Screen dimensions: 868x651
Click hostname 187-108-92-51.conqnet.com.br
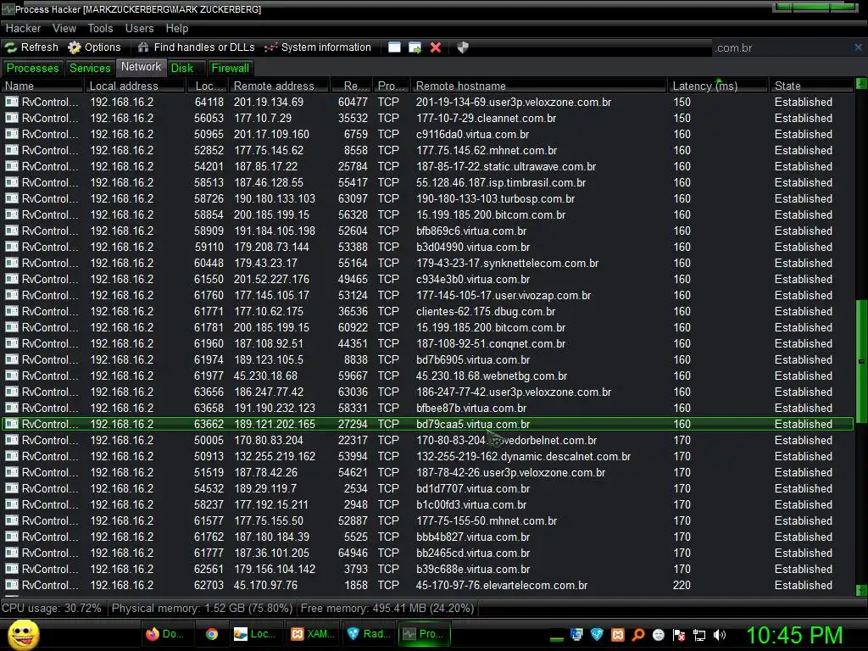coord(491,343)
